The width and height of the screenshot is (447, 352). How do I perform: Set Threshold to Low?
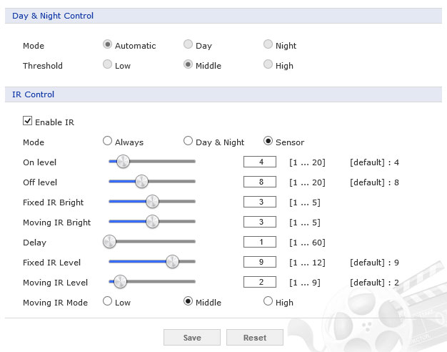point(108,65)
